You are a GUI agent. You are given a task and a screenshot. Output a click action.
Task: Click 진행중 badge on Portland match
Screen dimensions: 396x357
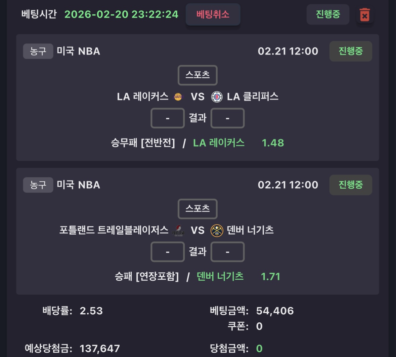click(350, 185)
